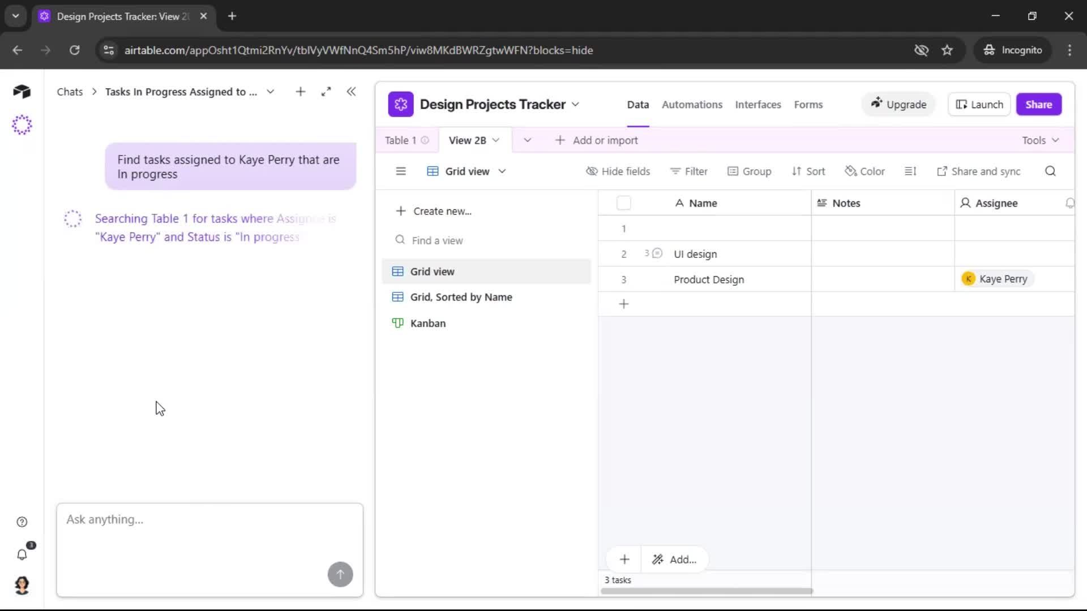Viewport: 1087px width, 611px height.
Task: Reload the page in browser
Action: point(74,50)
